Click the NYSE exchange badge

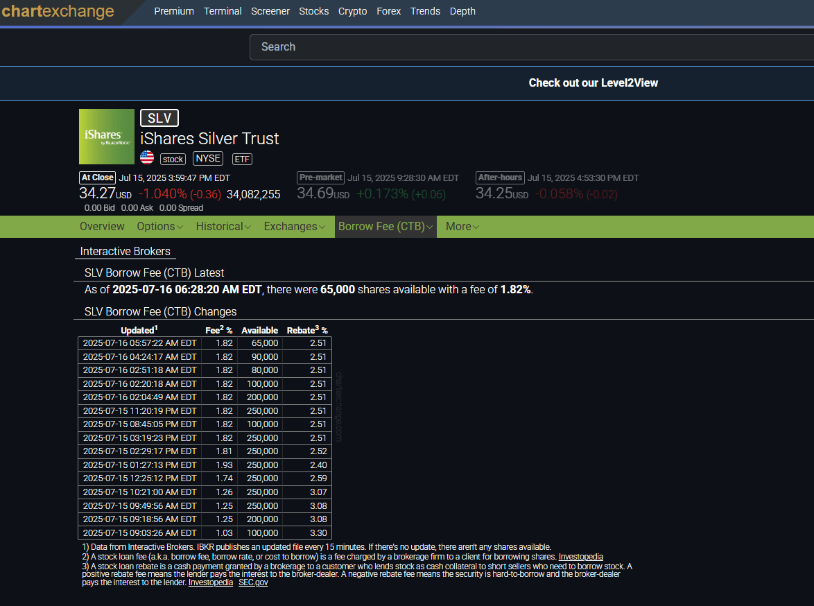pyautogui.click(x=207, y=158)
